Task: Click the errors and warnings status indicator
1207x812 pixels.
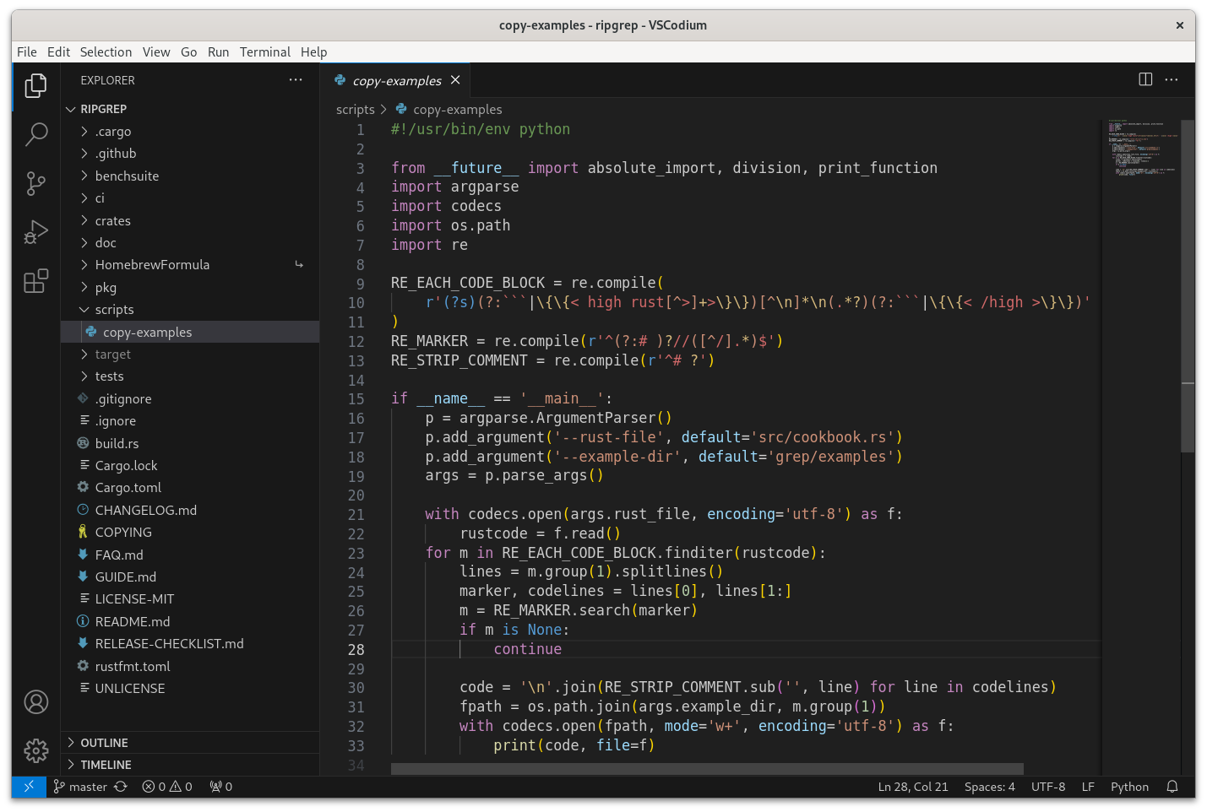Action: [167, 787]
